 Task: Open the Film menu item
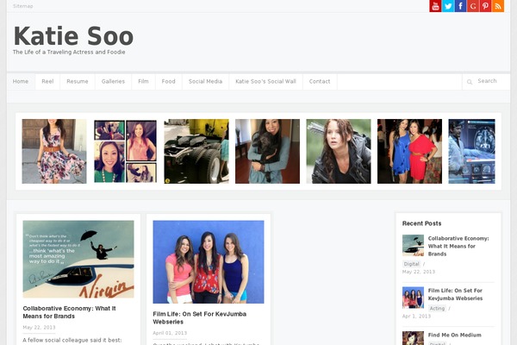(x=143, y=81)
